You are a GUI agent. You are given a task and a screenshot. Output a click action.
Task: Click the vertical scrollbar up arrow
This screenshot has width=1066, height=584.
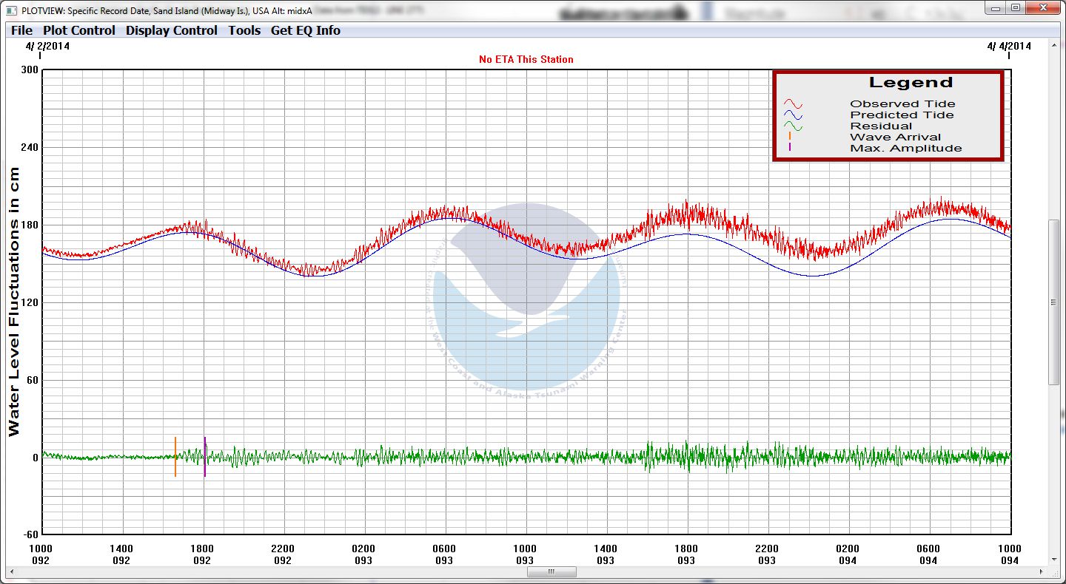tap(1054, 45)
